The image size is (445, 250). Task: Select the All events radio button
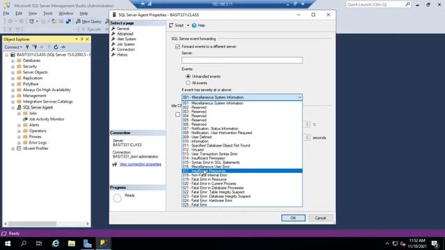point(188,83)
